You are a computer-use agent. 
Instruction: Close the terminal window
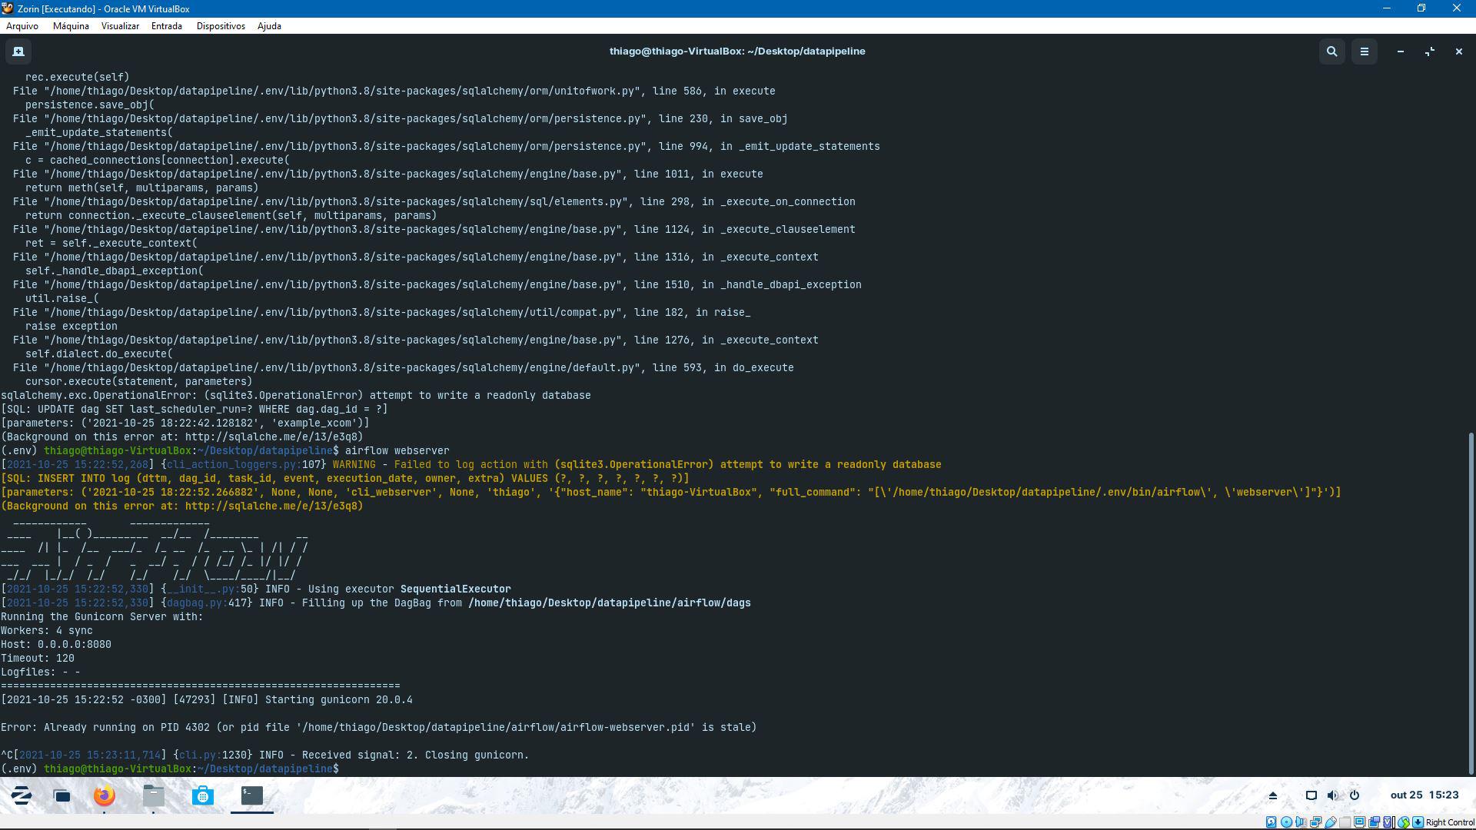[1458, 51]
